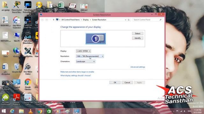Open 'Make text and other items larger or smaller'

[77, 72]
